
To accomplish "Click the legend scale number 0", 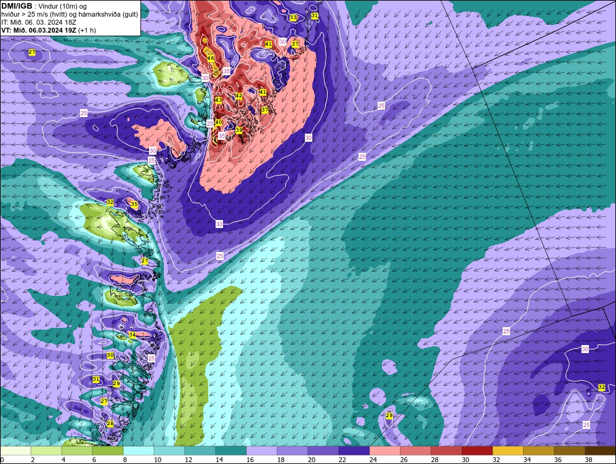I will (x=2, y=460).
